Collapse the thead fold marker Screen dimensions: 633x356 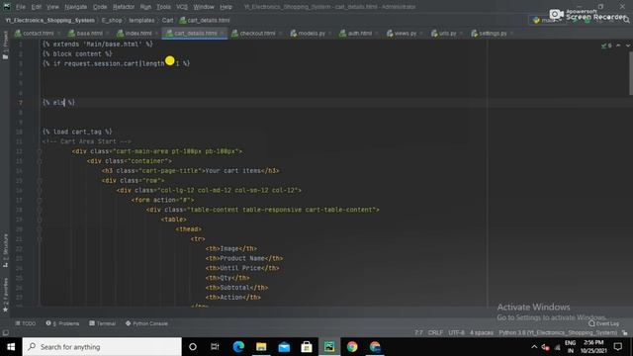tap(40, 229)
